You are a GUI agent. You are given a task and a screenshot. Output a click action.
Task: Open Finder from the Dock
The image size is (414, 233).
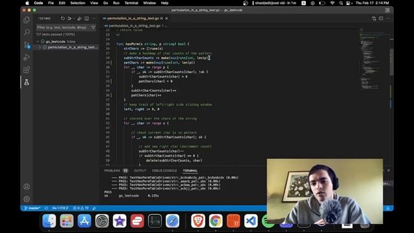[49, 221]
